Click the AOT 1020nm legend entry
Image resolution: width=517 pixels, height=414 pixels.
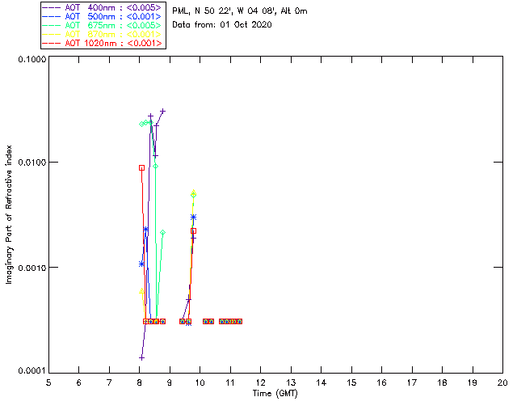pos(103,43)
